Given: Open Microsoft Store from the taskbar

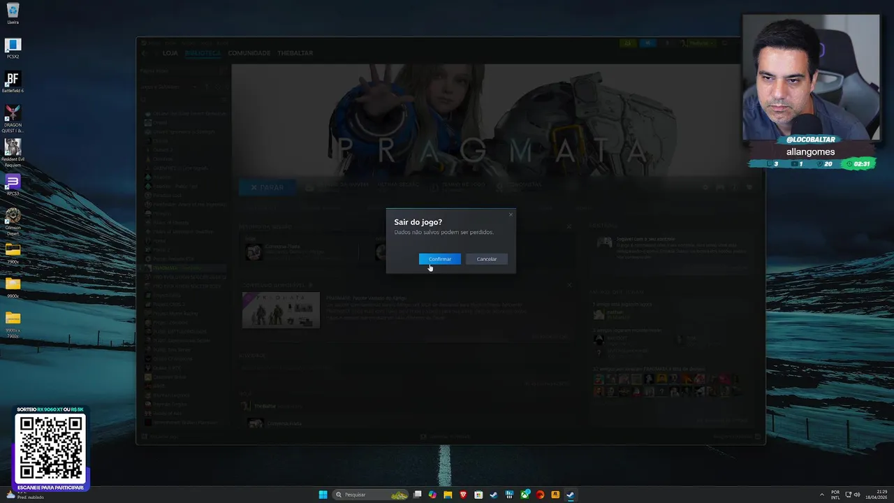Looking at the screenshot, I should tap(478, 495).
